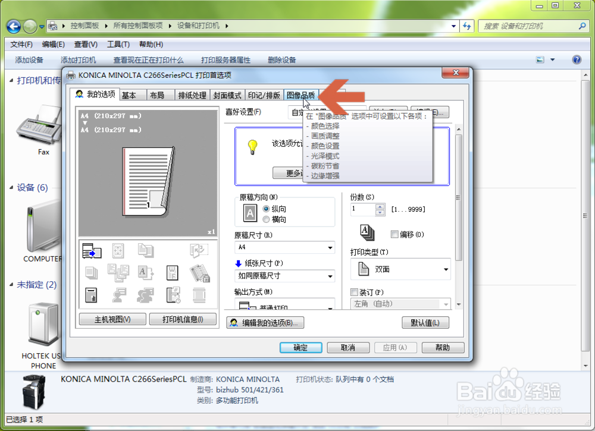Open the 打印类型 双面 dropdown
Viewport: 595px width, 431px height.
pyautogui.click(x=400, y=269)
